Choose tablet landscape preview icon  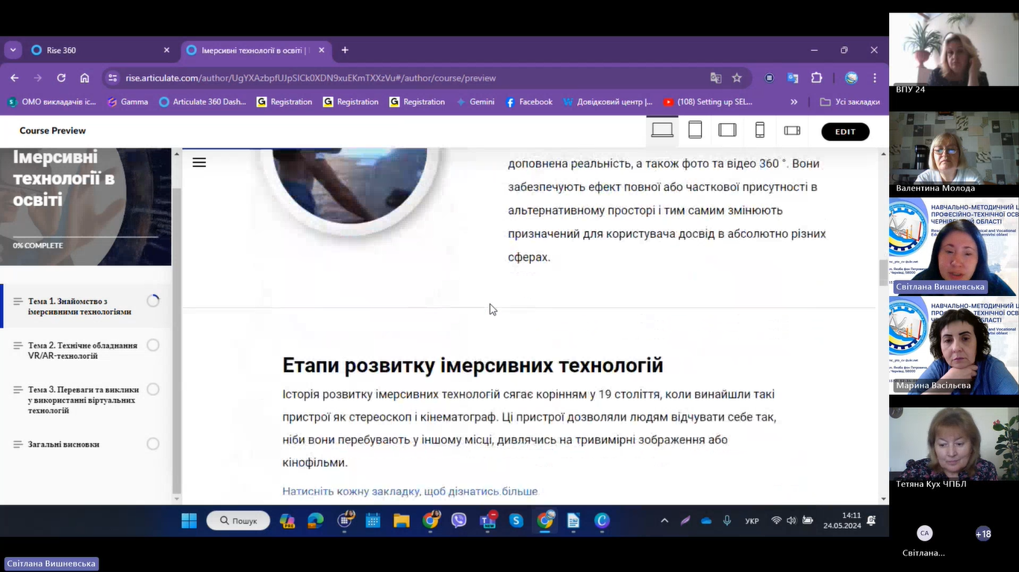(727, 131)
